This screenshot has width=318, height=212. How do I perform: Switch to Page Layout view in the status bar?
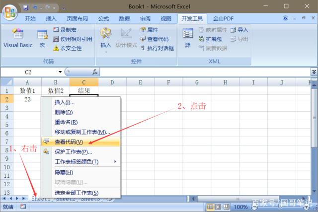point(218,207)
